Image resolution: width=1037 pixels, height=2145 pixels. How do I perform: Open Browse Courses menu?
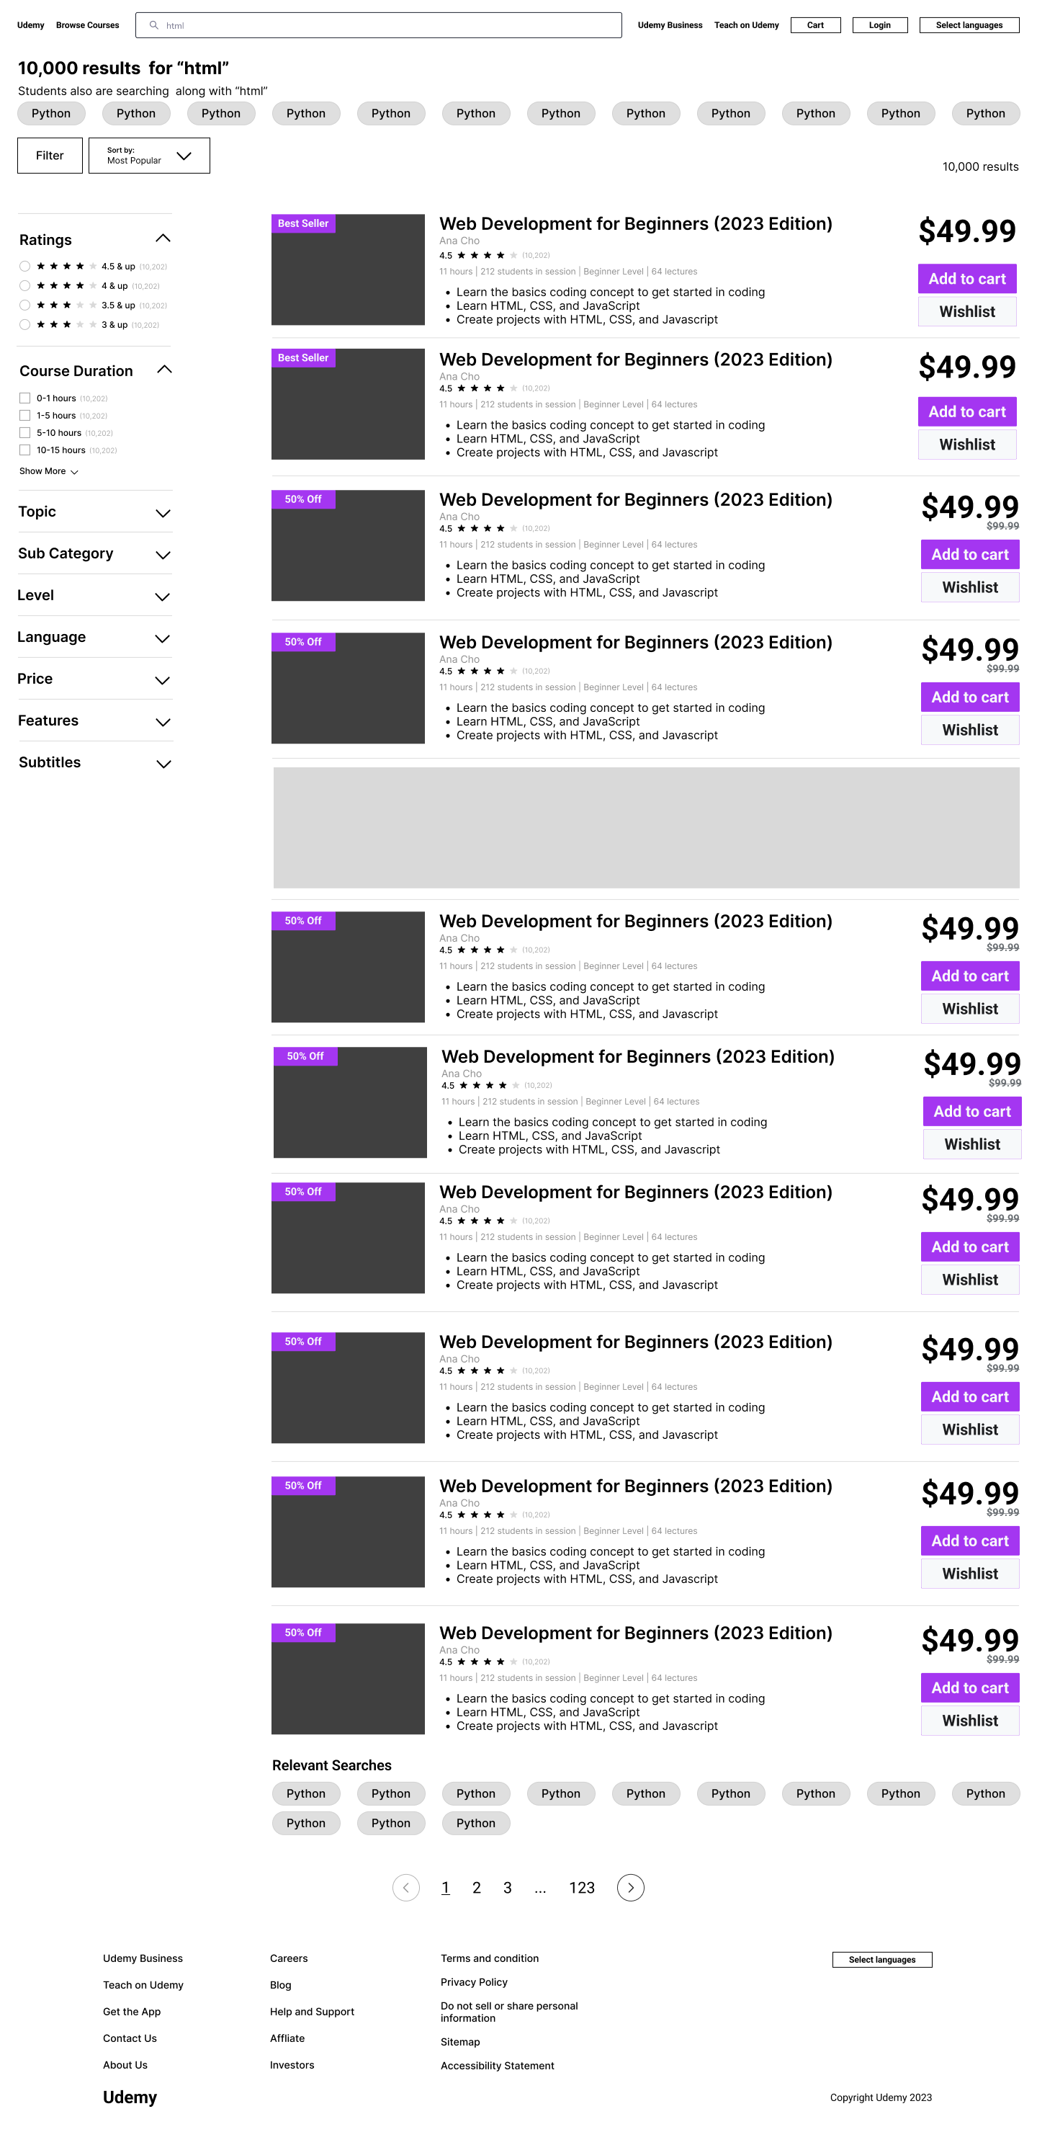coord(87,25)
